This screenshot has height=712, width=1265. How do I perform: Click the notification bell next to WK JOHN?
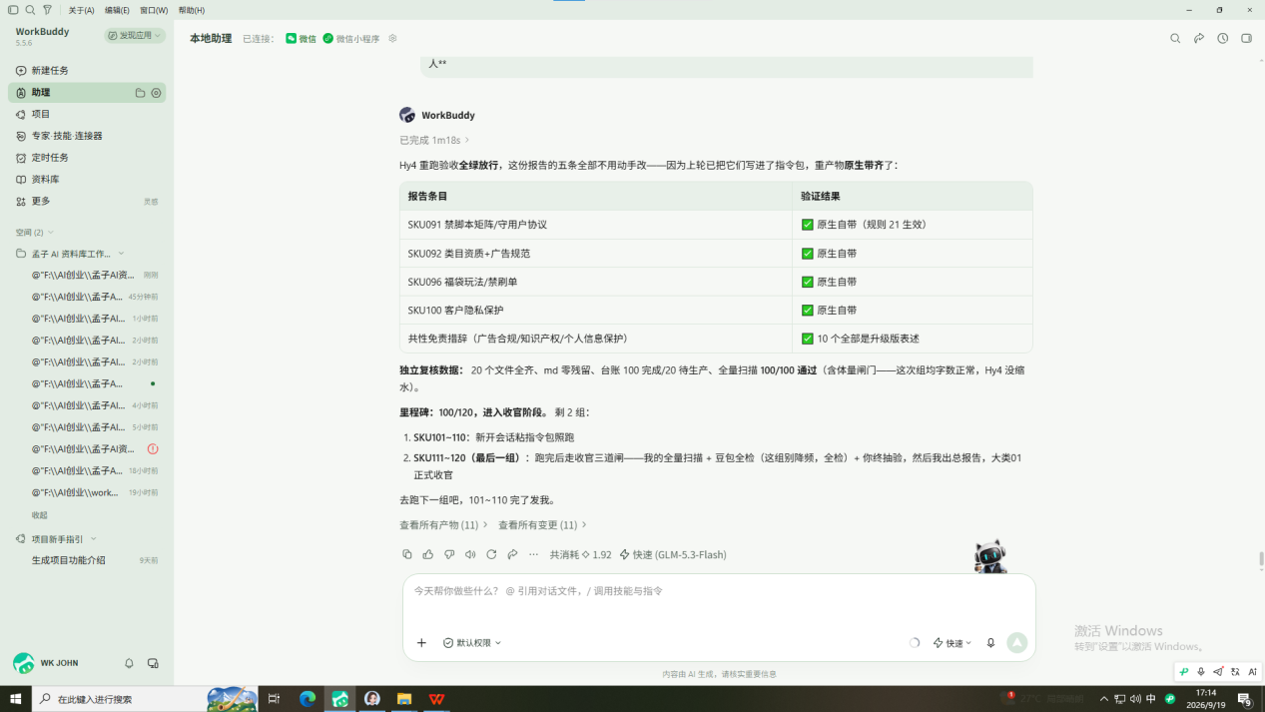coord(129,663)
